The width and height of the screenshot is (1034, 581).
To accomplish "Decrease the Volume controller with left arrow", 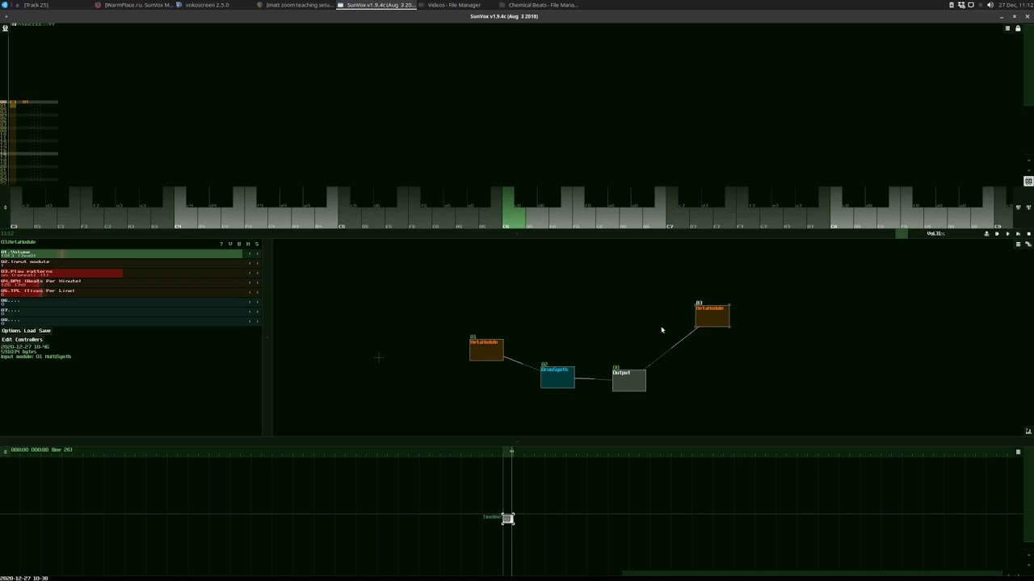I will (x=250, y=253).
